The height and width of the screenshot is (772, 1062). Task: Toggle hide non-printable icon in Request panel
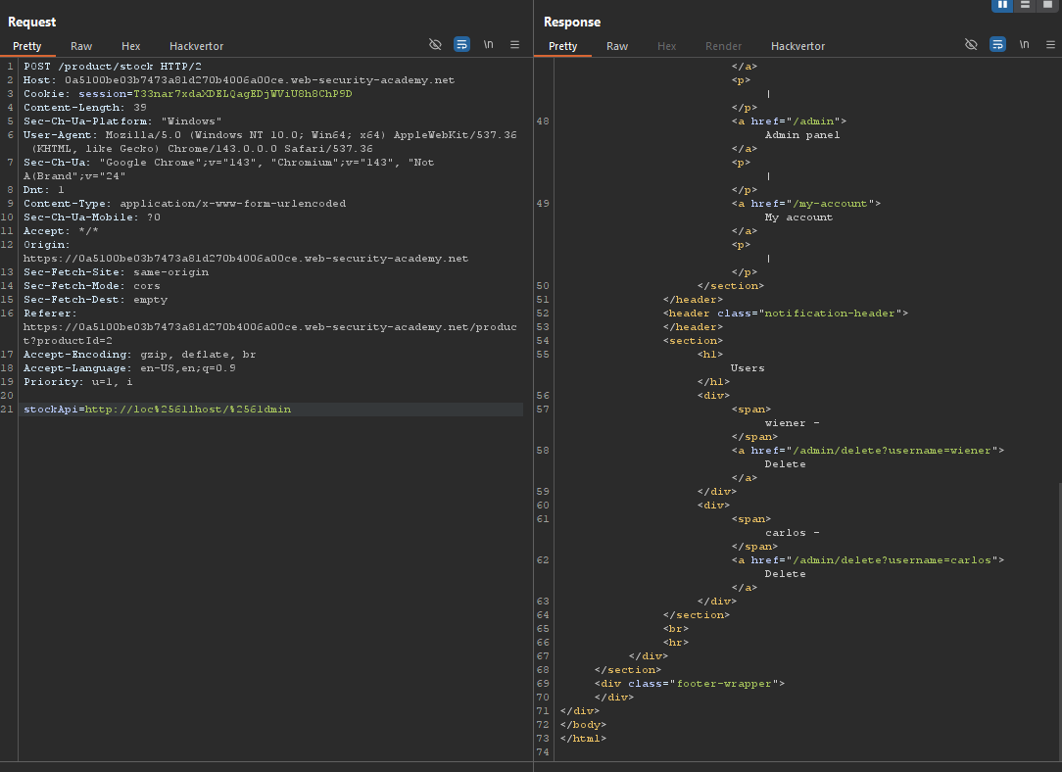(436, 45)
